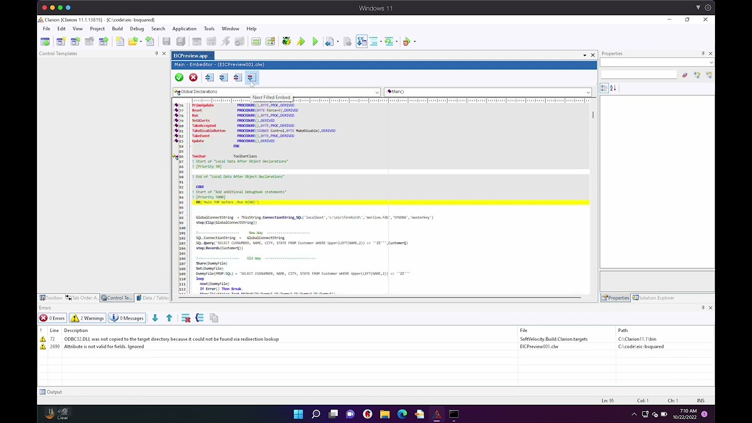The image size is (752, 423).
Task: Toggle the 0 Messages filter button
Action: [127, 318]
